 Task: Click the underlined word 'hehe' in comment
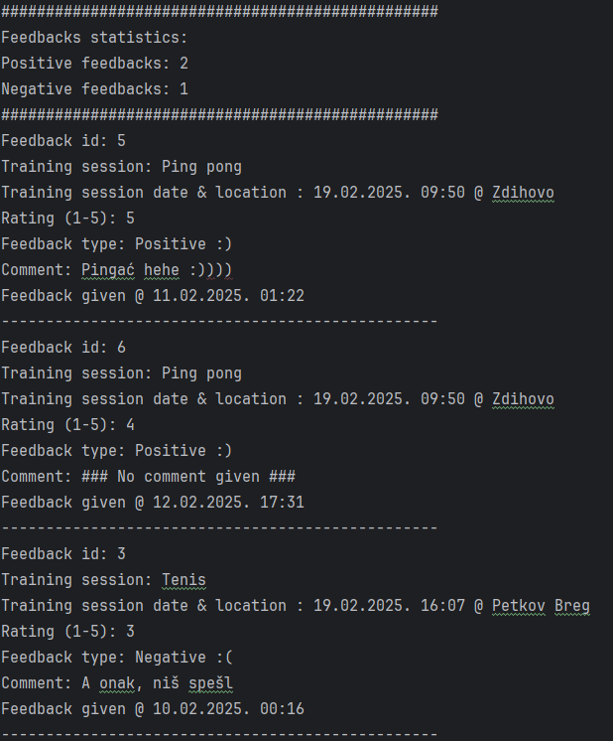(x=162, y=270)
